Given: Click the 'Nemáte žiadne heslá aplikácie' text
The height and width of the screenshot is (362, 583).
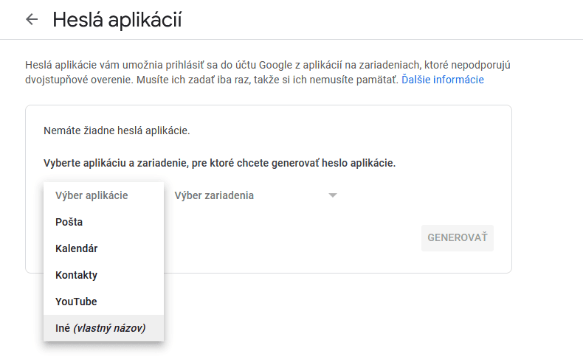Looking at the screenshot, I should [117, 131].
